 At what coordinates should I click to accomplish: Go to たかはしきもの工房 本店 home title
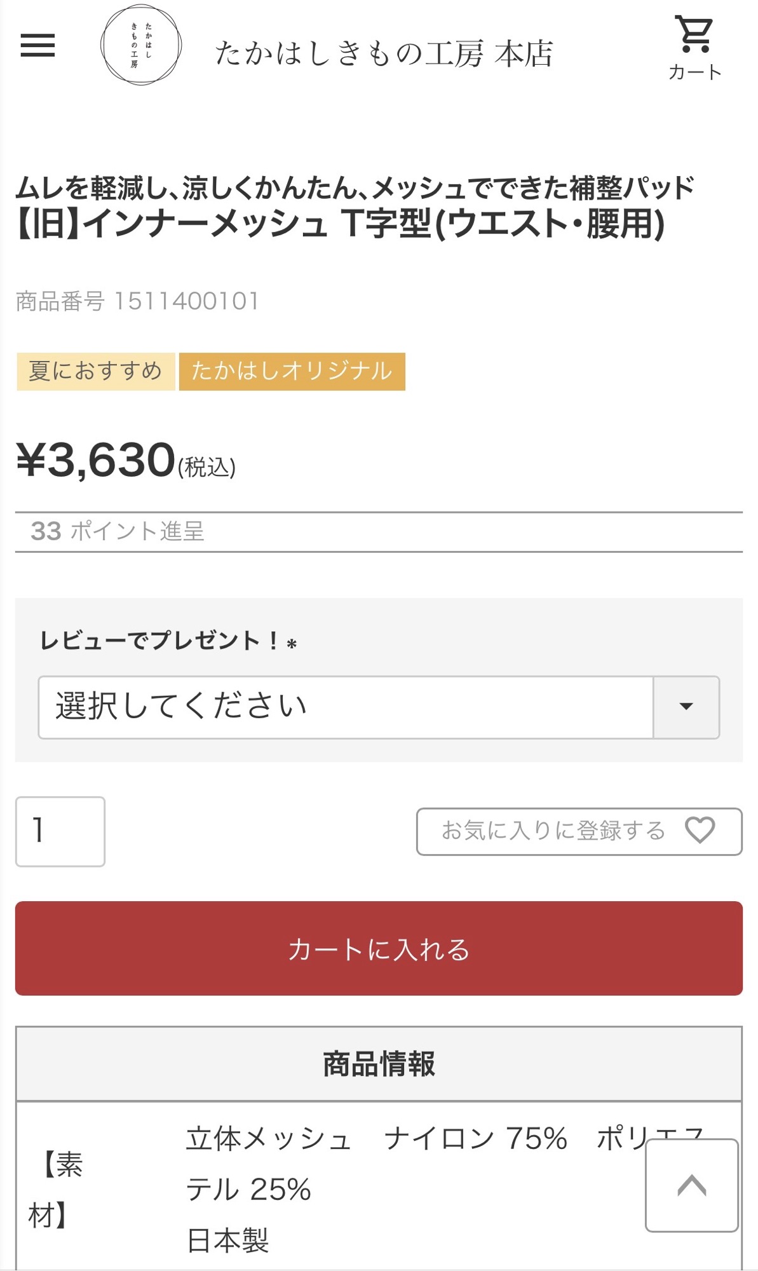coord(384,53)
